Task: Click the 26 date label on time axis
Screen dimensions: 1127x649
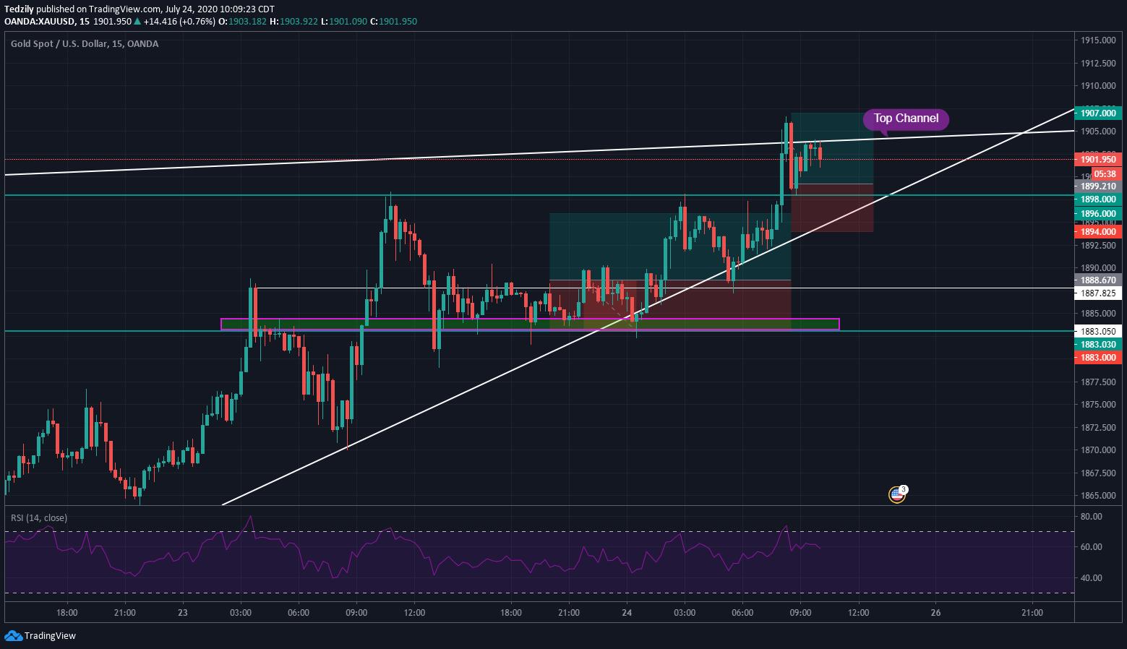Action: [x=936, y=613]
